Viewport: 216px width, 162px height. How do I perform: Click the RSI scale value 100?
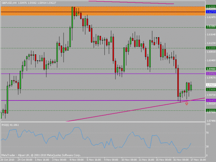208,124
